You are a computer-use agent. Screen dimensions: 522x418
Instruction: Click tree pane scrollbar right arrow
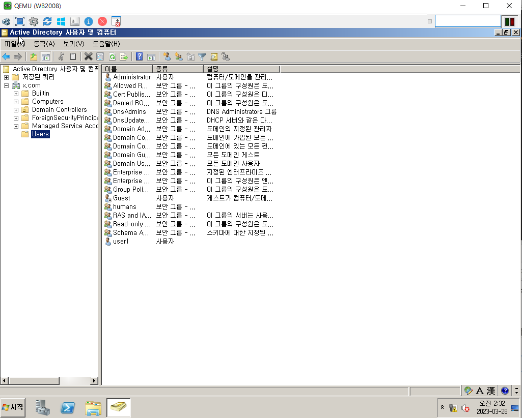(x=94, y=380)
